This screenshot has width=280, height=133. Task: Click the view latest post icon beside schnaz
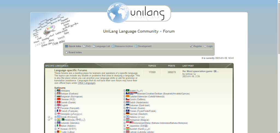(194, 74)
